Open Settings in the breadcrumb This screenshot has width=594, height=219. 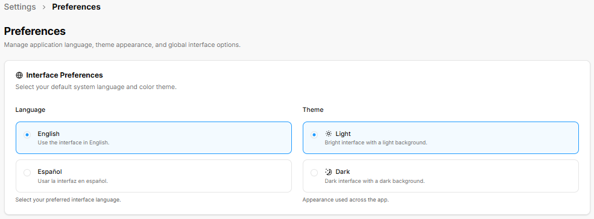tap(20, 7)
